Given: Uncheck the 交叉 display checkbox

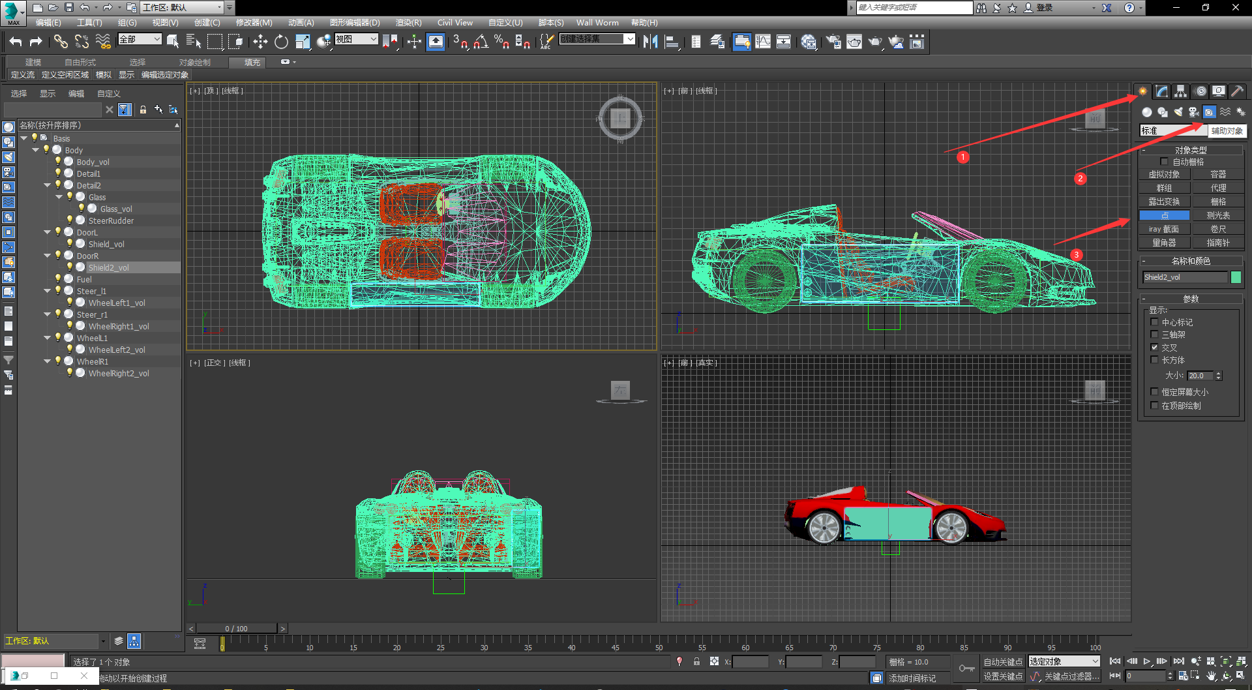Looking at the screenshot, I should pos(1154,348).
